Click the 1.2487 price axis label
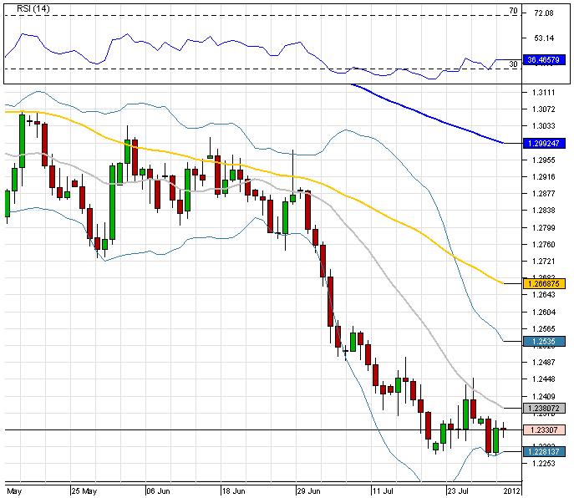The height and width of the screenshot is (498, 574). coord(543,362)
